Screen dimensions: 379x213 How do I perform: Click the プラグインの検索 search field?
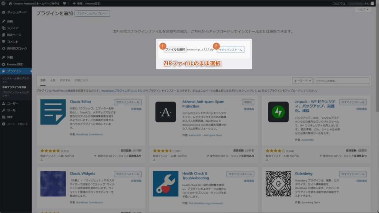pyautogui.click(x=342, y=81)
